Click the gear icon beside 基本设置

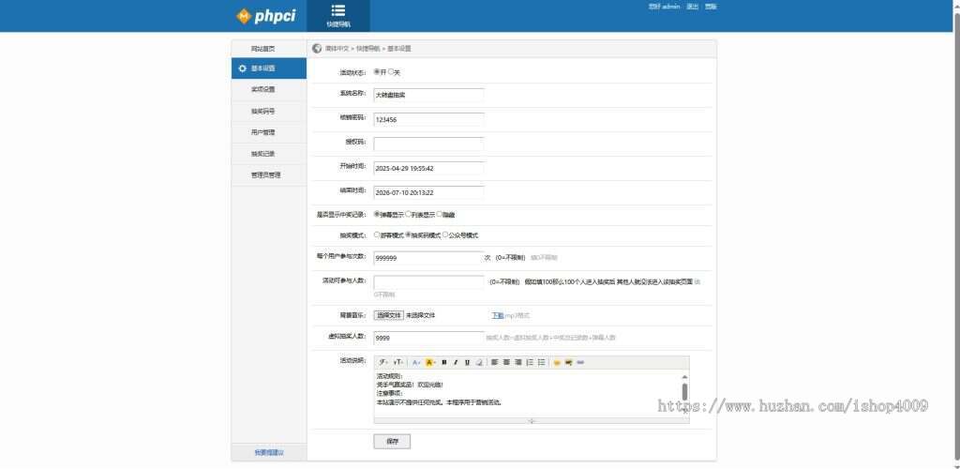pos(243,68)
